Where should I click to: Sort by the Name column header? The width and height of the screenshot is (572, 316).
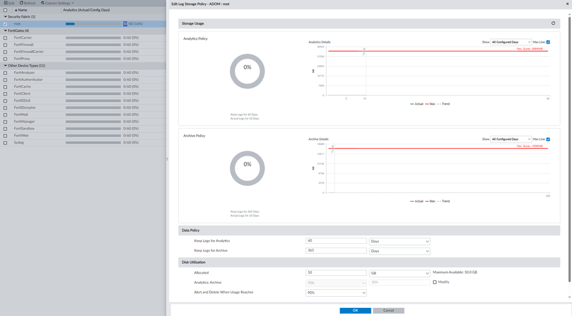point(22,10)
